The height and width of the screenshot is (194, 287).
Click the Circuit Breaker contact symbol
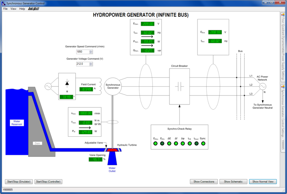tap(180, 87)
